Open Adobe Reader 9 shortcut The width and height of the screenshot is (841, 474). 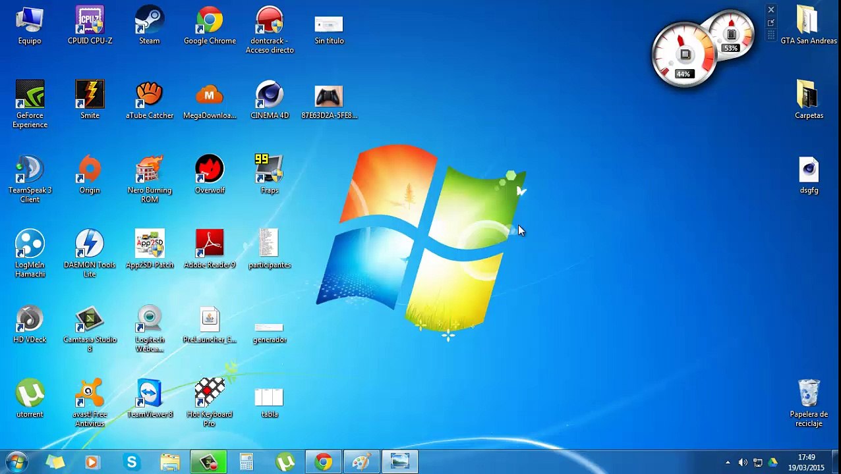[x=210, y=250]
